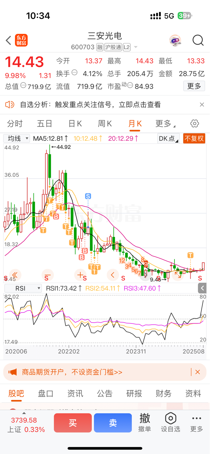Tap the blue S marker on chart

pyautogui.click(x=88, y=196)
